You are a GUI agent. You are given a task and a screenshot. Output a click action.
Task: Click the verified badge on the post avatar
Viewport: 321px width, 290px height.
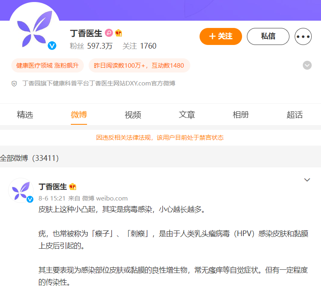[x=30, y=199]
